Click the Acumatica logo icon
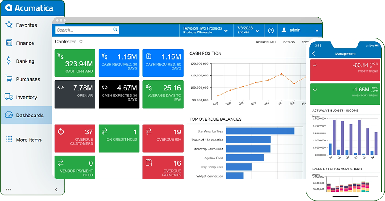The height and width of the screenshot is (201, 385). (x=8, y=8)
